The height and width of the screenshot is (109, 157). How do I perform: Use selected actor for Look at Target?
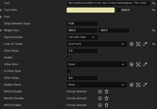tap(132, 44)
